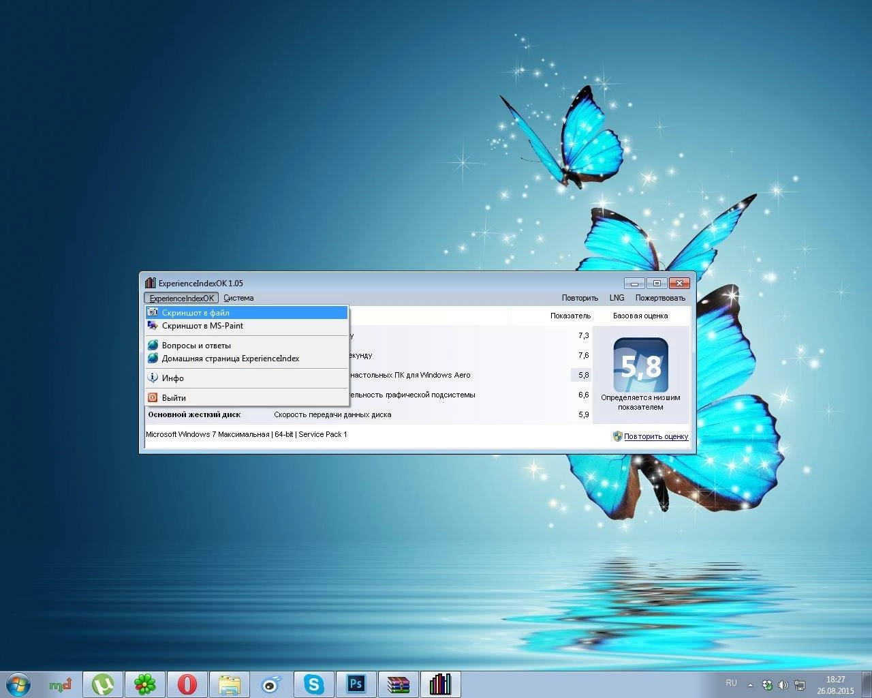Click score value 7,3

pyautogui.click(x=583, y=335)
